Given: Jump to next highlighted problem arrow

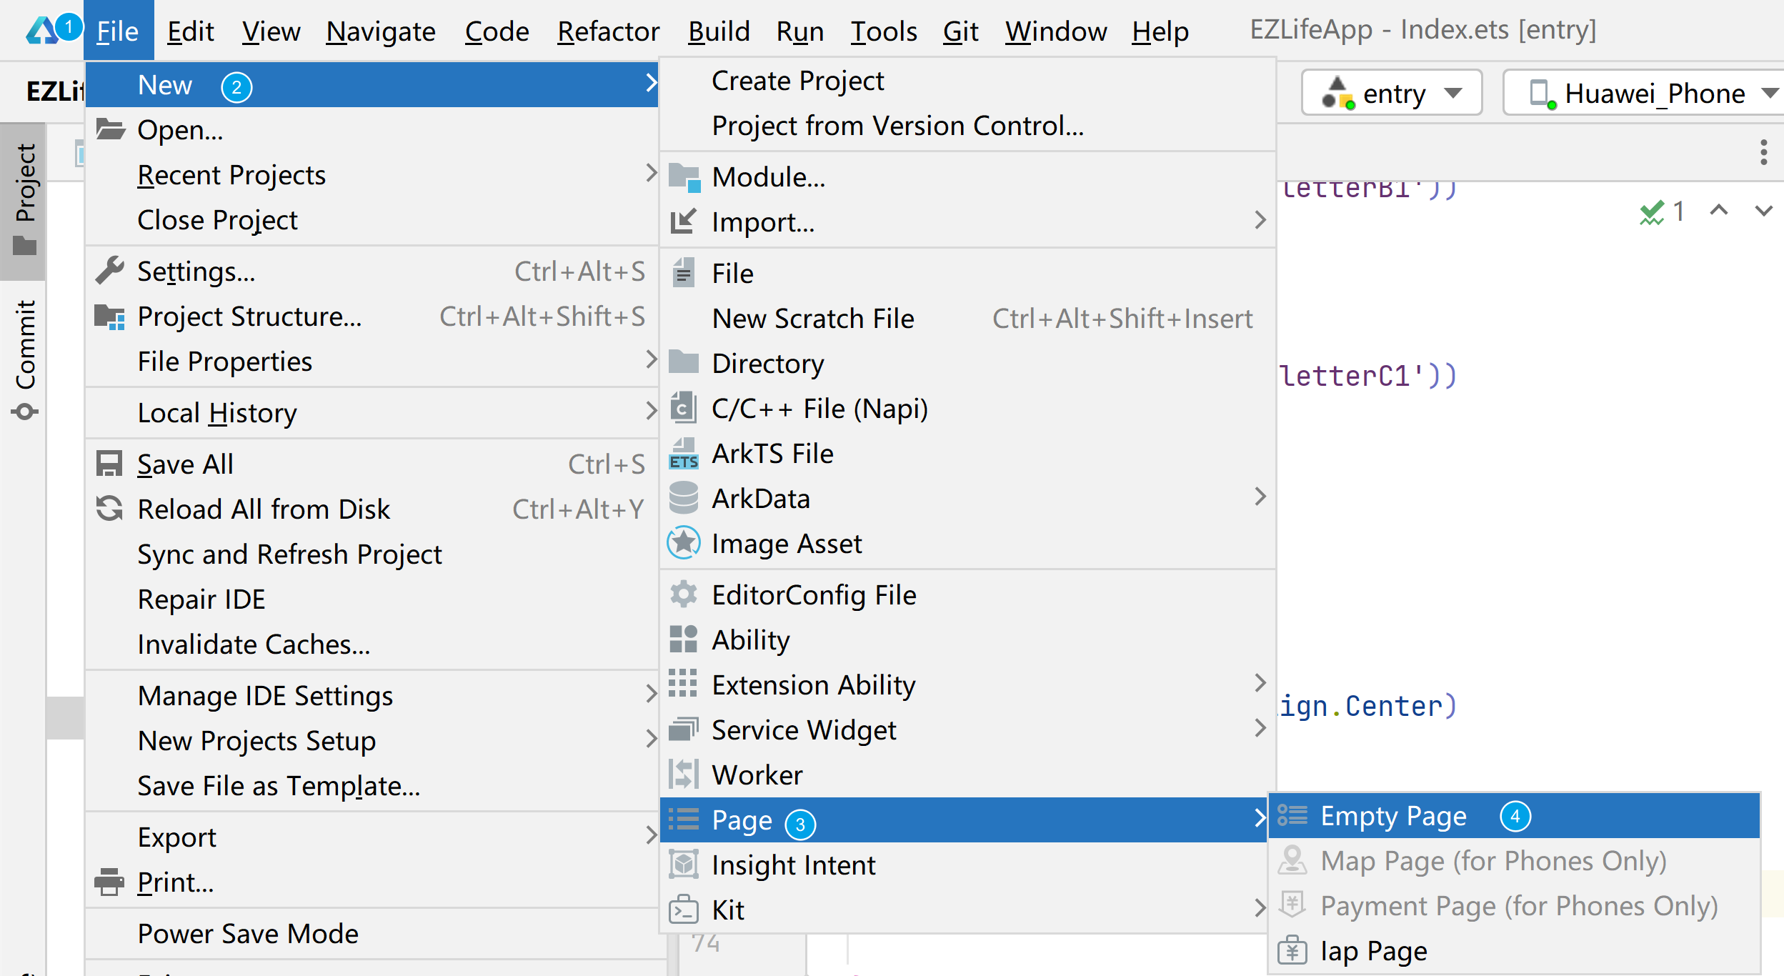Looking at the screenshot, I should pos(1763,211).
